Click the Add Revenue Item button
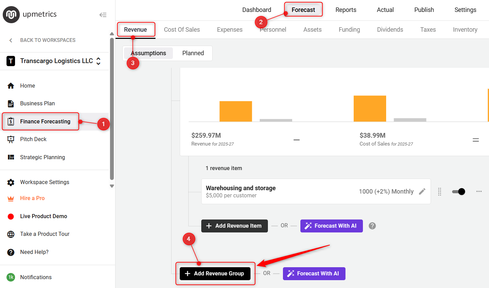 [x=234, y=226]
